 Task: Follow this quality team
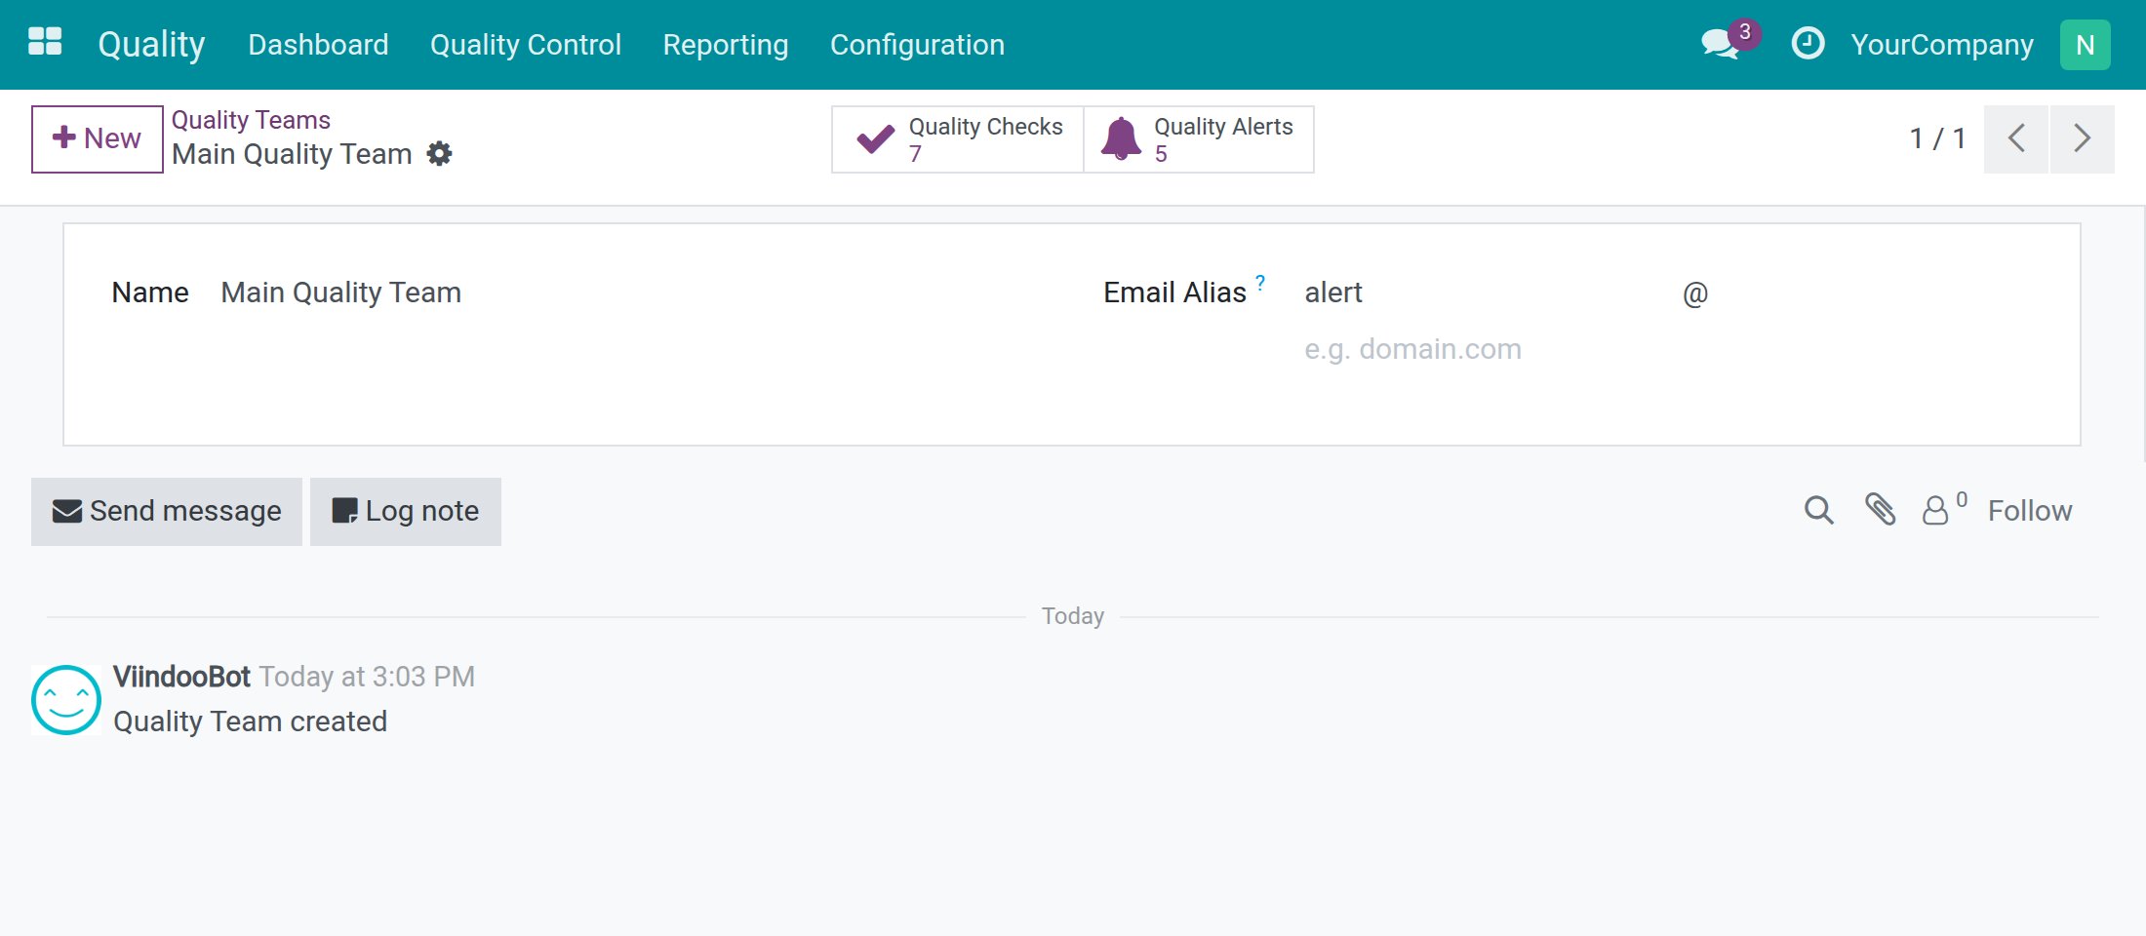pos(2030,511)
